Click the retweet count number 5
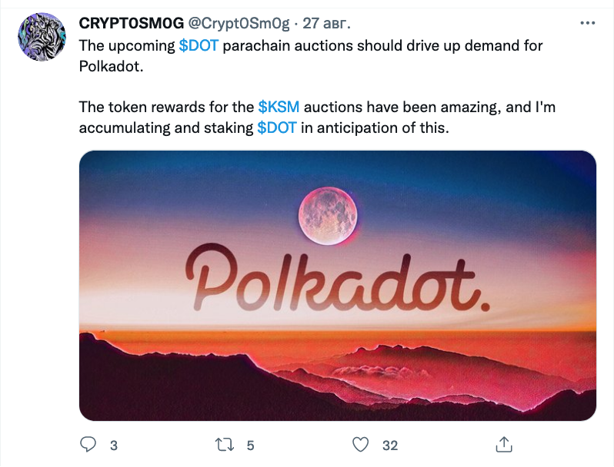Image resolution: width=614 pixels, height=467 pixels. [x=250, y=445]
